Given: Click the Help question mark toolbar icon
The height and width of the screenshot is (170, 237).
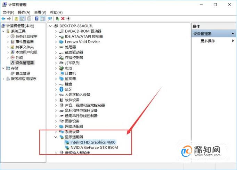Looking at the screenshot, I should point(36,19).
